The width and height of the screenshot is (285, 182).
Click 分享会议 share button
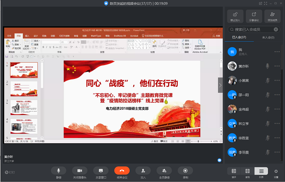254,16
